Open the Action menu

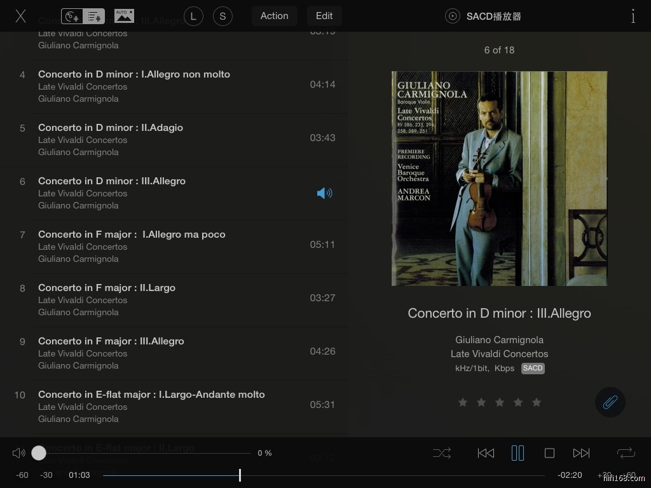click(274, 16)
